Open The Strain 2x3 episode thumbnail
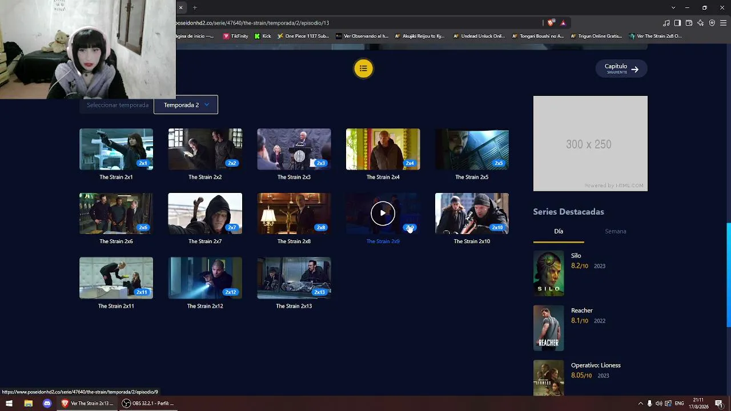Screen dimensions: 731x411 pyautogui.click(x=294, y=150)
